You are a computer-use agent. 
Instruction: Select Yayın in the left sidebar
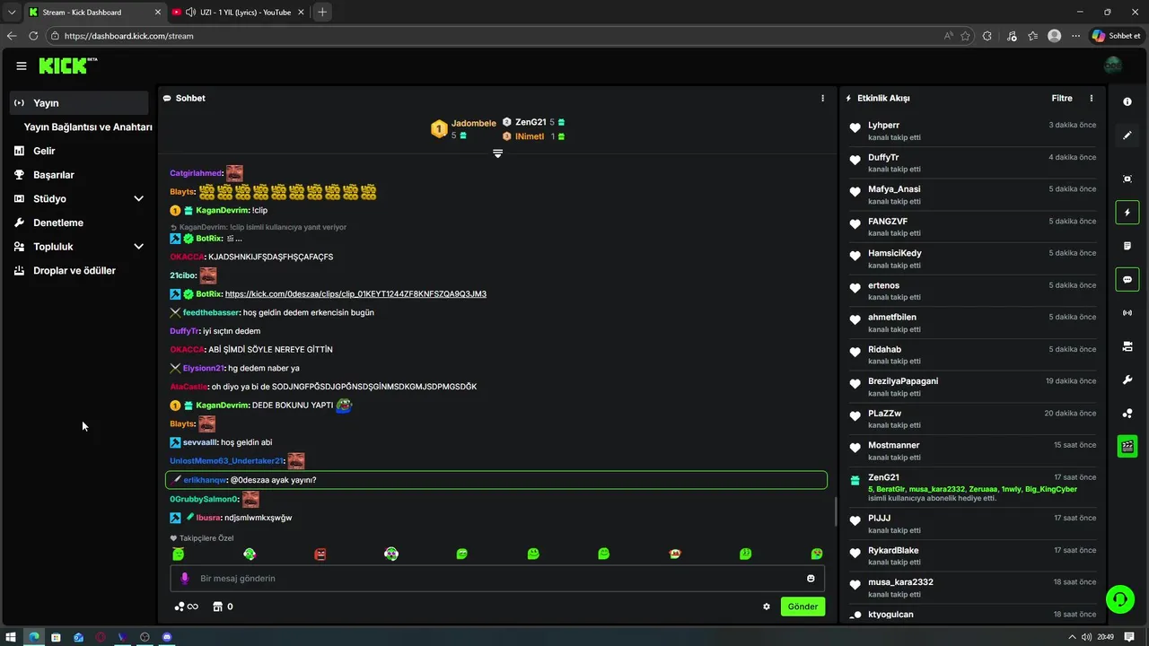point(79,103)
